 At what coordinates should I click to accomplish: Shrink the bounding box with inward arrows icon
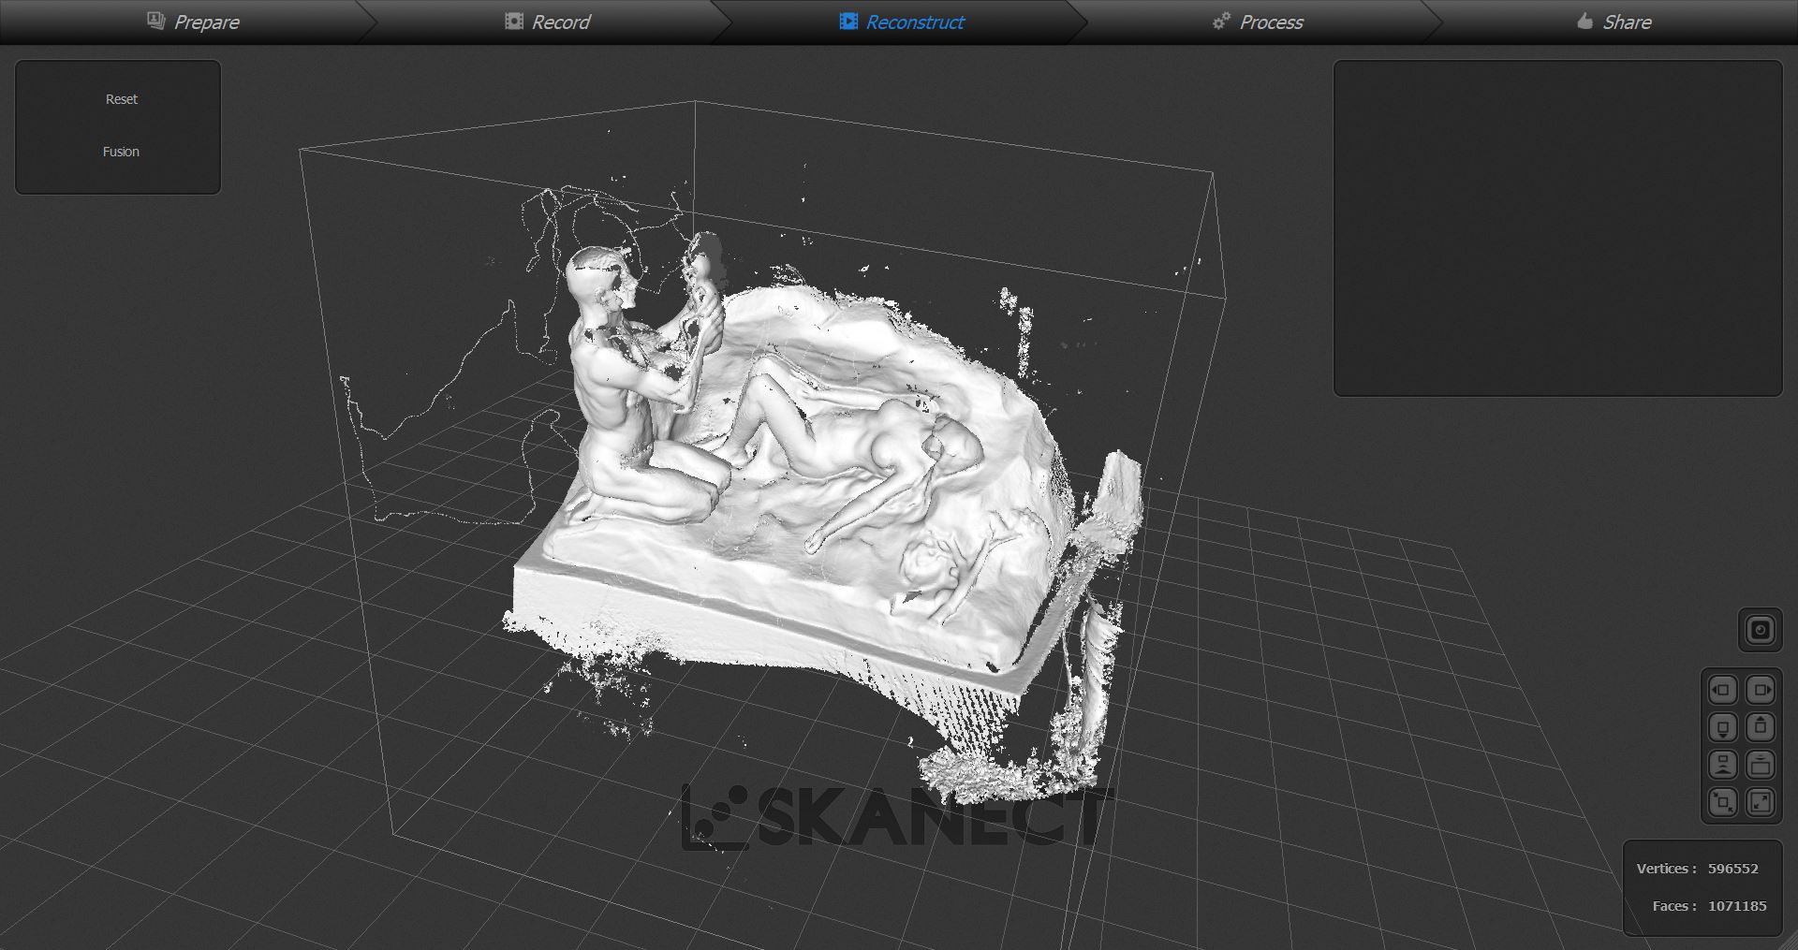1722,802
